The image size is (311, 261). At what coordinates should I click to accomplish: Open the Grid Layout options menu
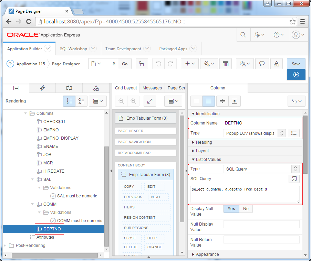click(x=173, y=101)
